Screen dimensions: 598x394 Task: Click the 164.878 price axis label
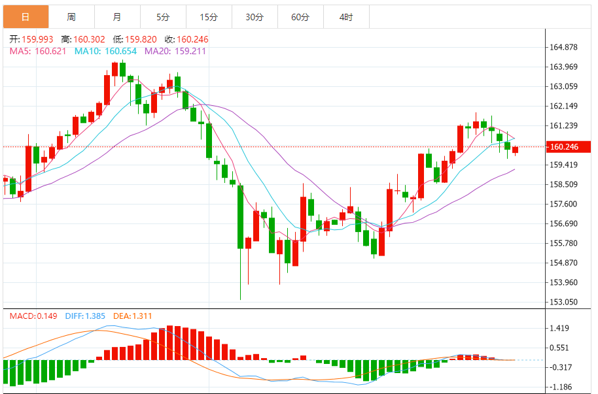(x=563, y=47)
